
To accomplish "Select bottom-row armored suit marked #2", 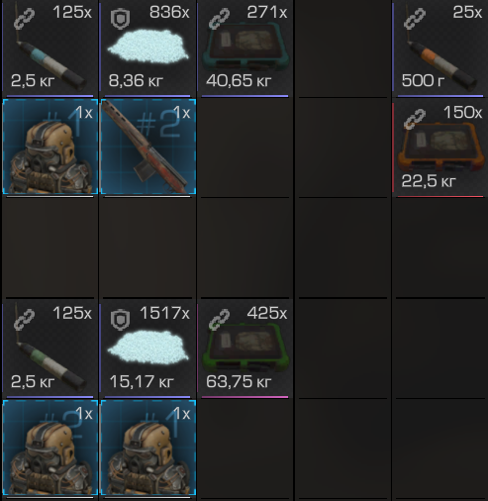I will click(50, 448).
